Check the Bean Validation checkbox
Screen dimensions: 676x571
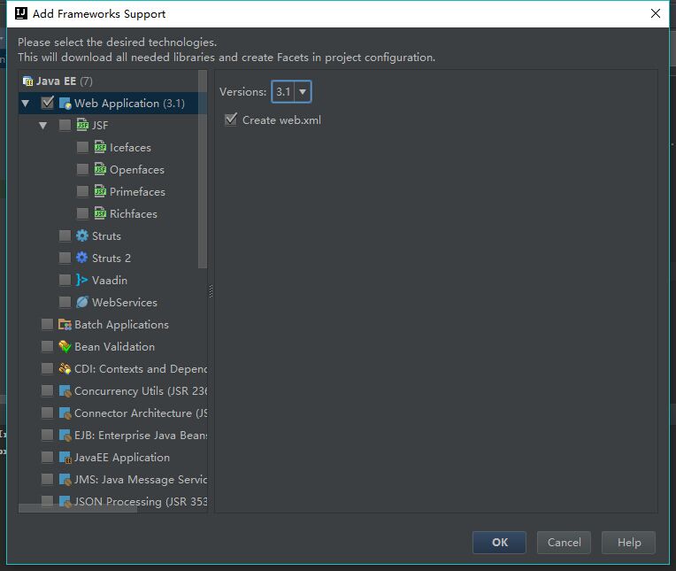[47, 346]
